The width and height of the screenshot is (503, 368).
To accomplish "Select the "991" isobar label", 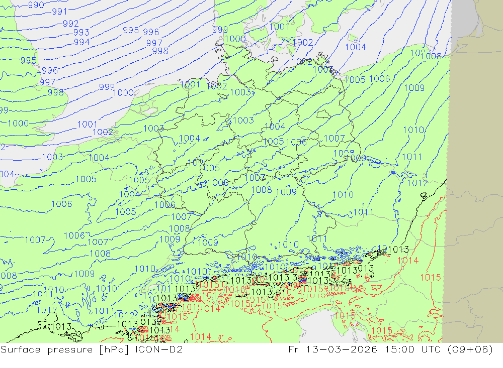I will pyautogui.click(x=60, y=12).
